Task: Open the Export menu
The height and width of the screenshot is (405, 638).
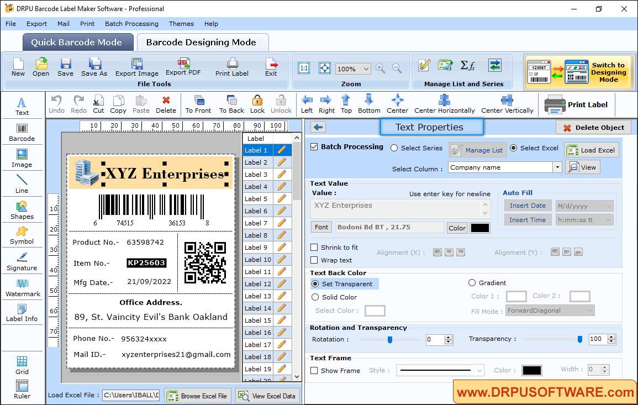Action: click(x=36, y=24)
